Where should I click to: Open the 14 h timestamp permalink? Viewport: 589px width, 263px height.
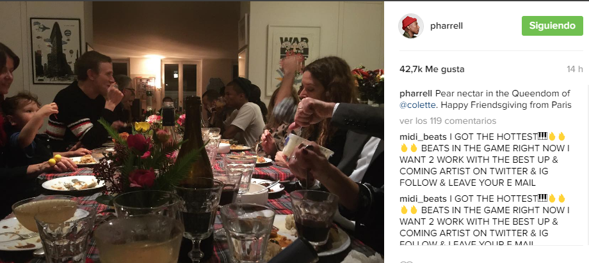(575, 70)
